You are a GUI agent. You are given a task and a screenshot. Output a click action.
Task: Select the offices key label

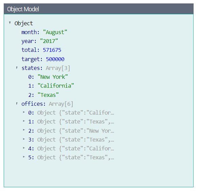click(34, 104)
